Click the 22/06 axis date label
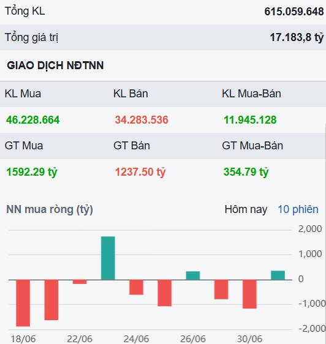This screenshot has height=344, width=326. (x=80, y=339)
